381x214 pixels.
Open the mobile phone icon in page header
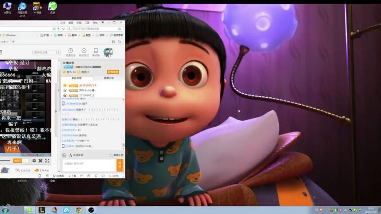pyautogui.click(x=96, y=51)
